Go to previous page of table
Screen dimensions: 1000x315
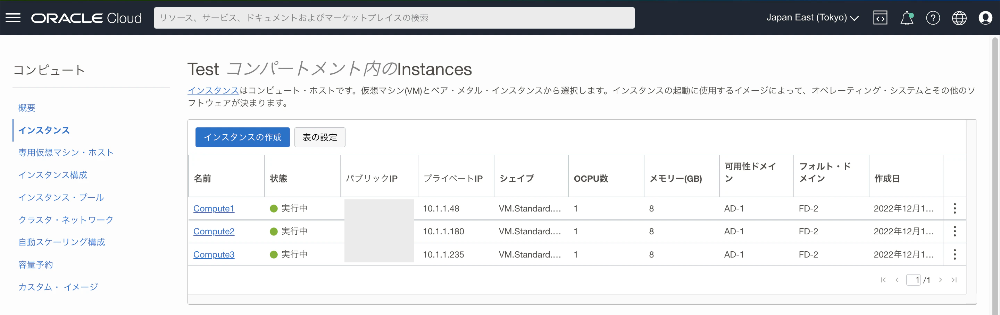click(897, 280)
